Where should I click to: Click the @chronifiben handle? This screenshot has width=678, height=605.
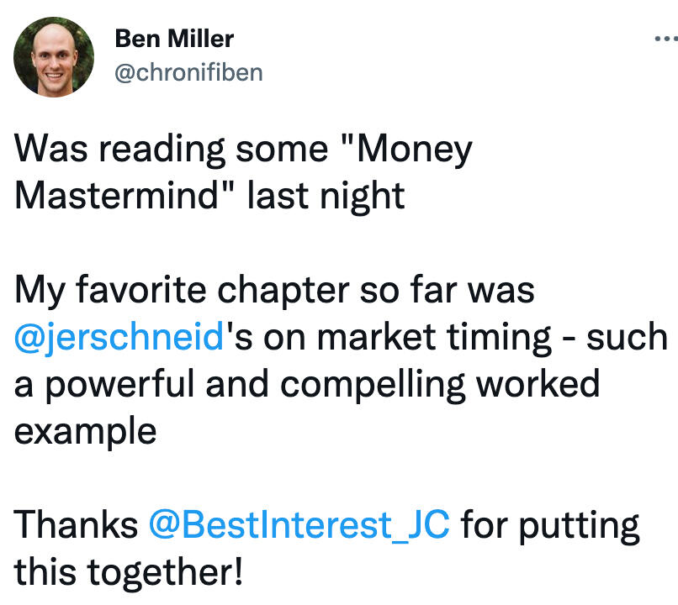188,72
